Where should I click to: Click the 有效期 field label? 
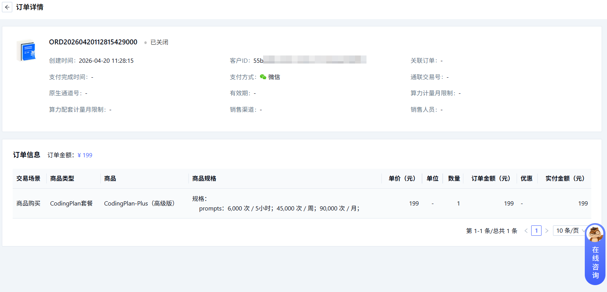(240, 93)
